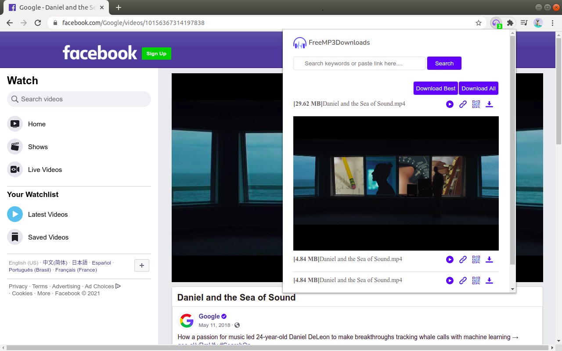Show QR code for the first 4.84 MB file
Image resolution: width=562 pixels, height=351 pixels.
click(476, 260)
